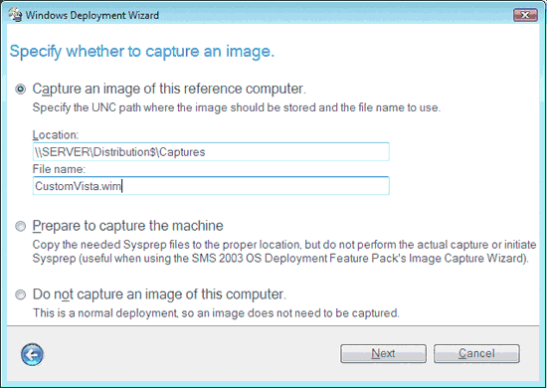This screenshot has height=388, width=547.
Task: Select the capture reference computer radio button
Action: 20,90
